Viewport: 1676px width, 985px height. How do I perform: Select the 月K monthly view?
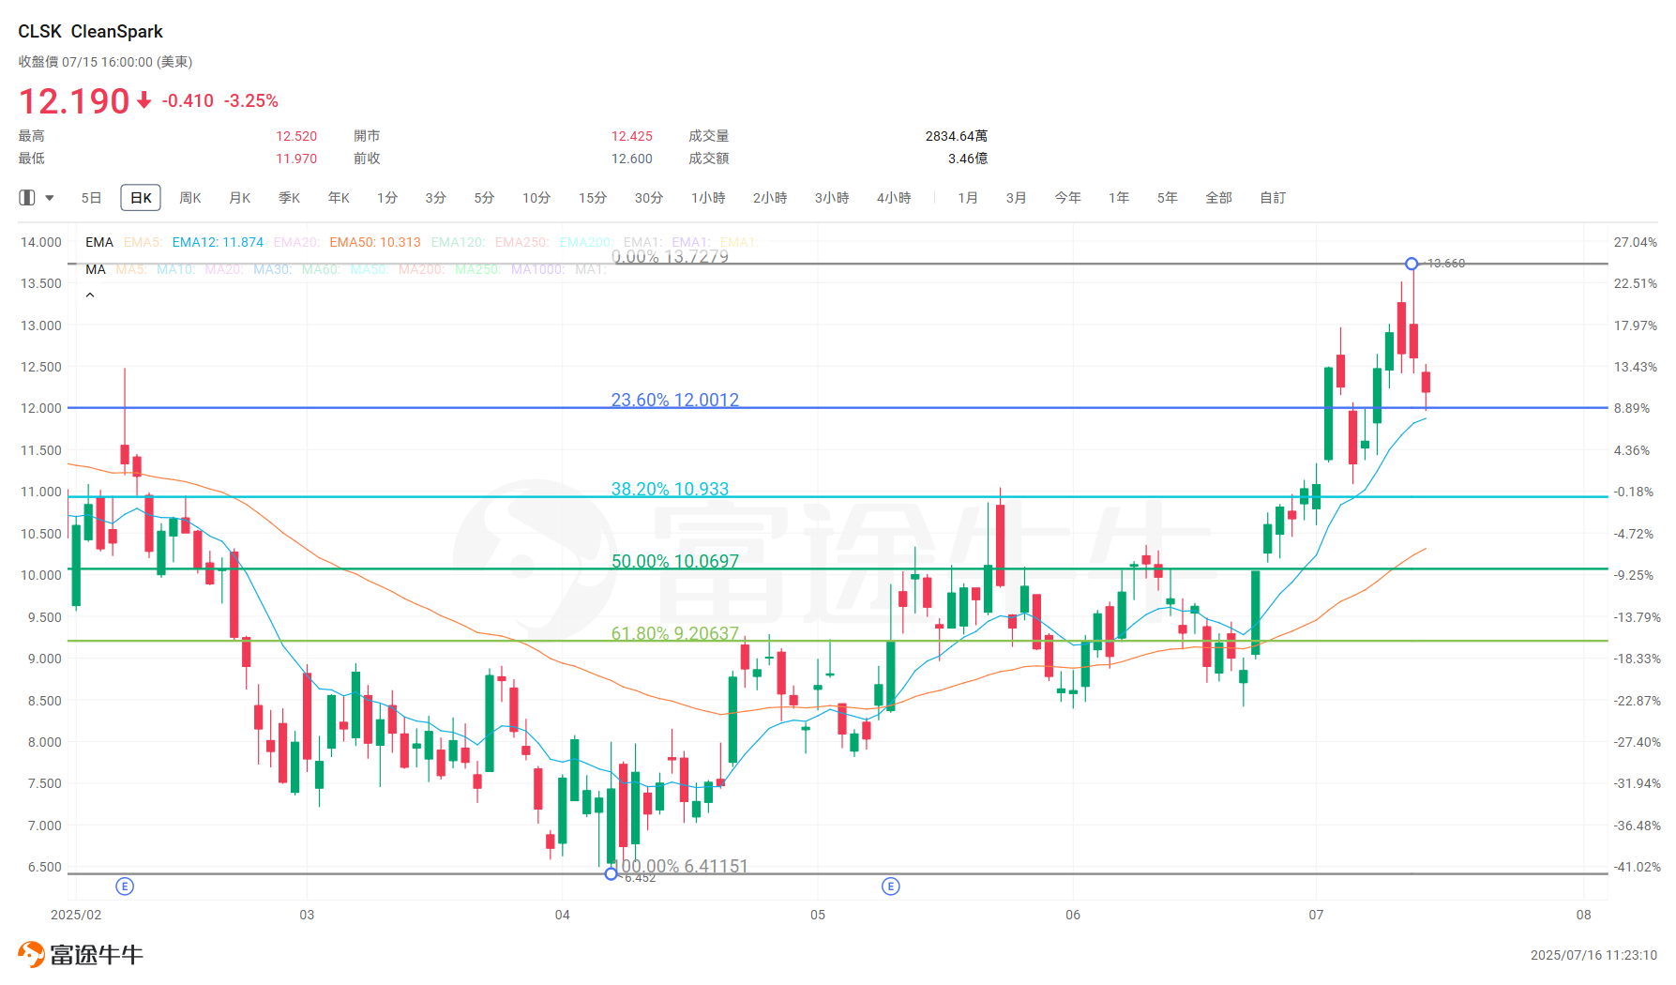pos(239,197)
